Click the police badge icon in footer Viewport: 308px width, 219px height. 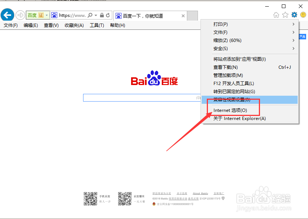pyautogui.click(x=154, y=204)
